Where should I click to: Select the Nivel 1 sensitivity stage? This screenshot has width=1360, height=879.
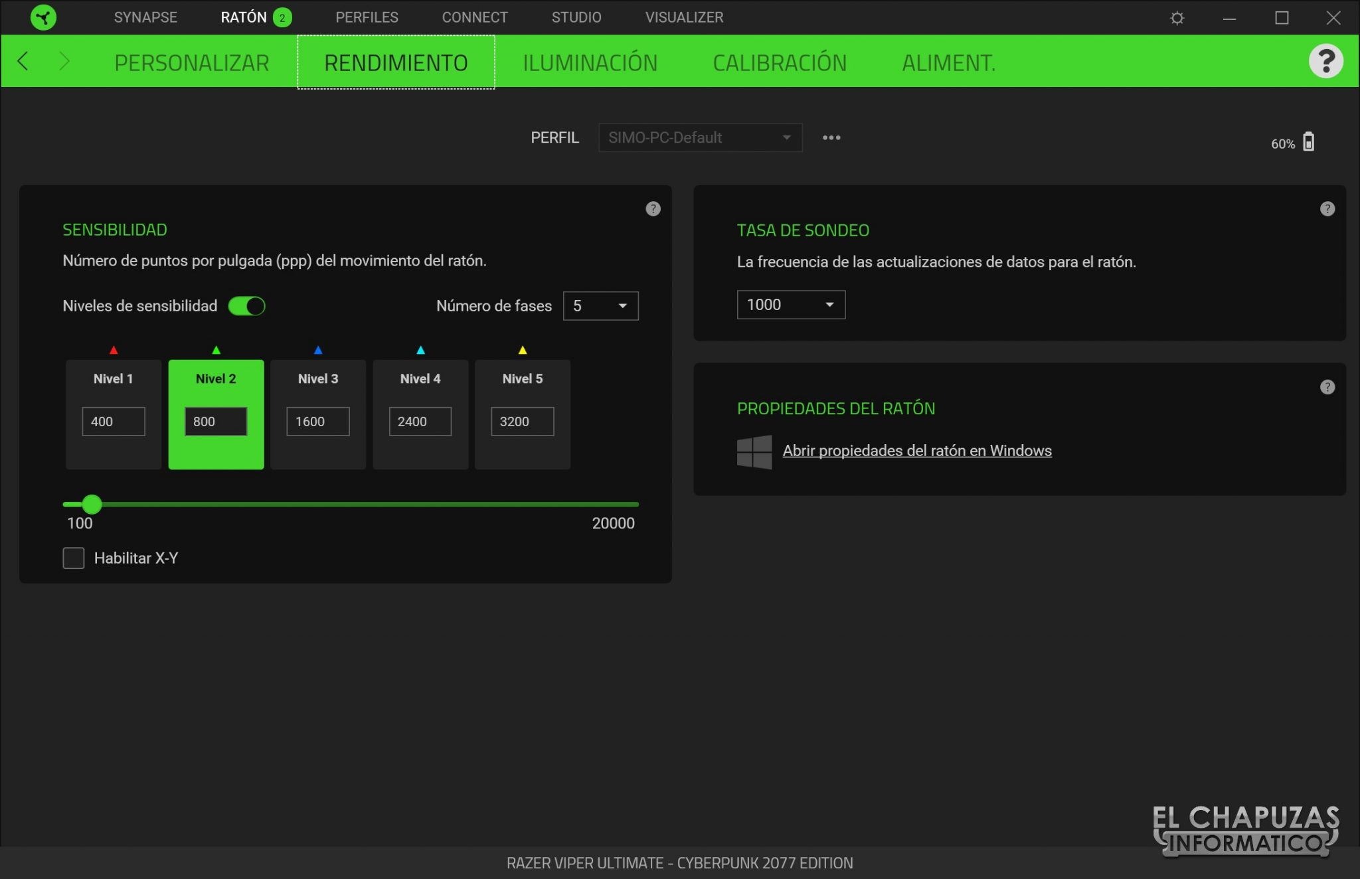(x=114, y=414)
